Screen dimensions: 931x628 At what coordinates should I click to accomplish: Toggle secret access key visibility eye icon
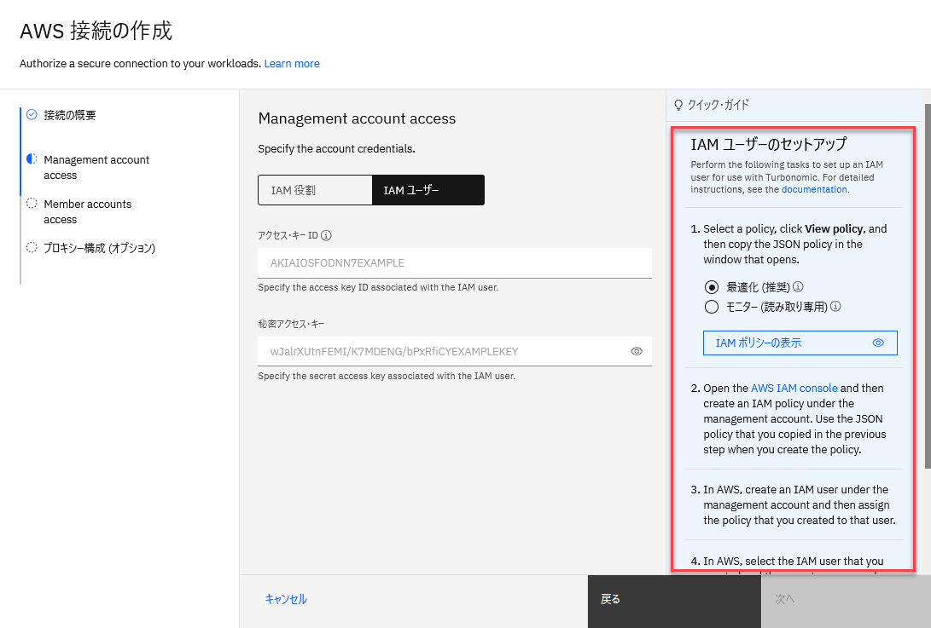coord(637,351)
